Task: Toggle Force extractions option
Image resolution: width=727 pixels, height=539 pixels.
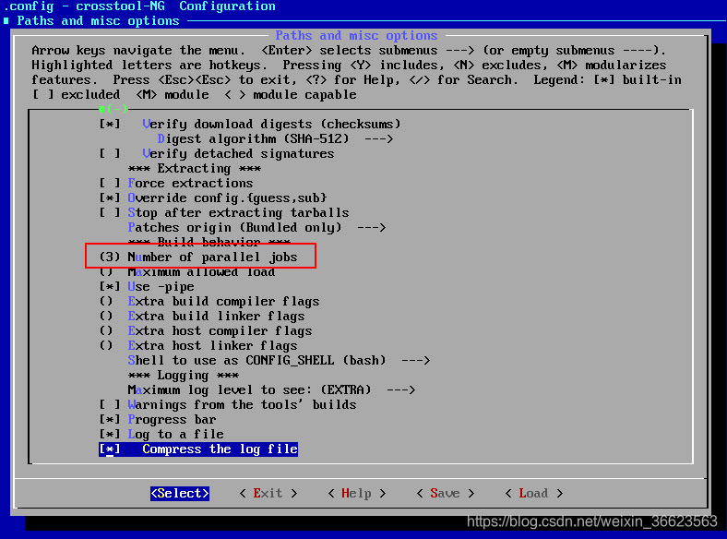Action: [x=176, y=184]
